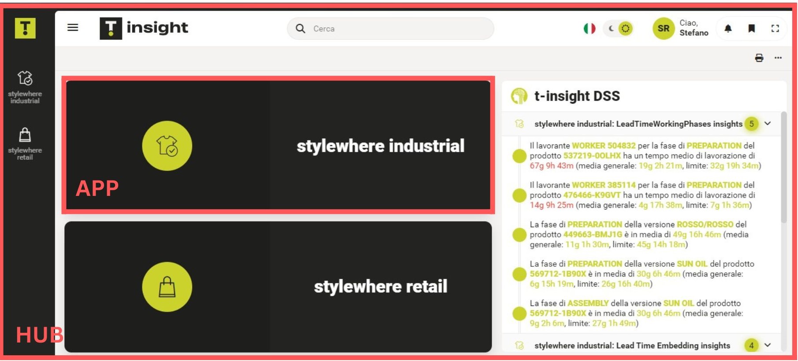This screenshot has width=798, height=361.
Task: Toggle dark/light theme switch
Action: click(618, 29)
